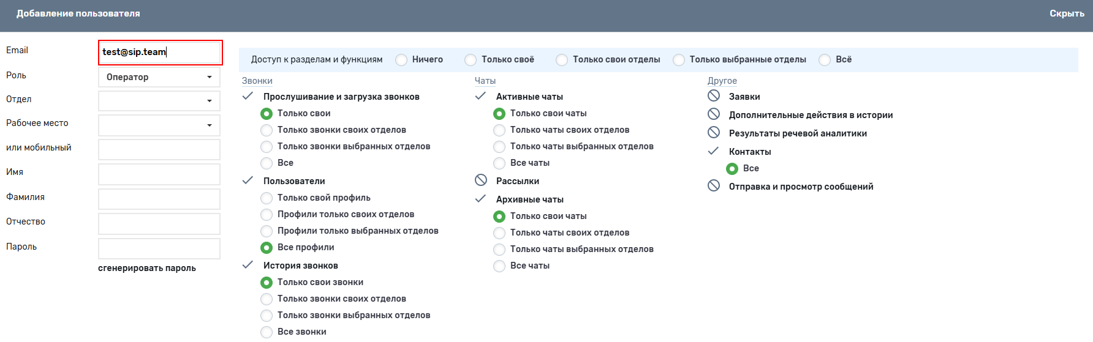Image resolution: width=1093 pixels, height=342 pixels.
Task: Select Только выбранные отделы access preset
Action: point(679,60)
